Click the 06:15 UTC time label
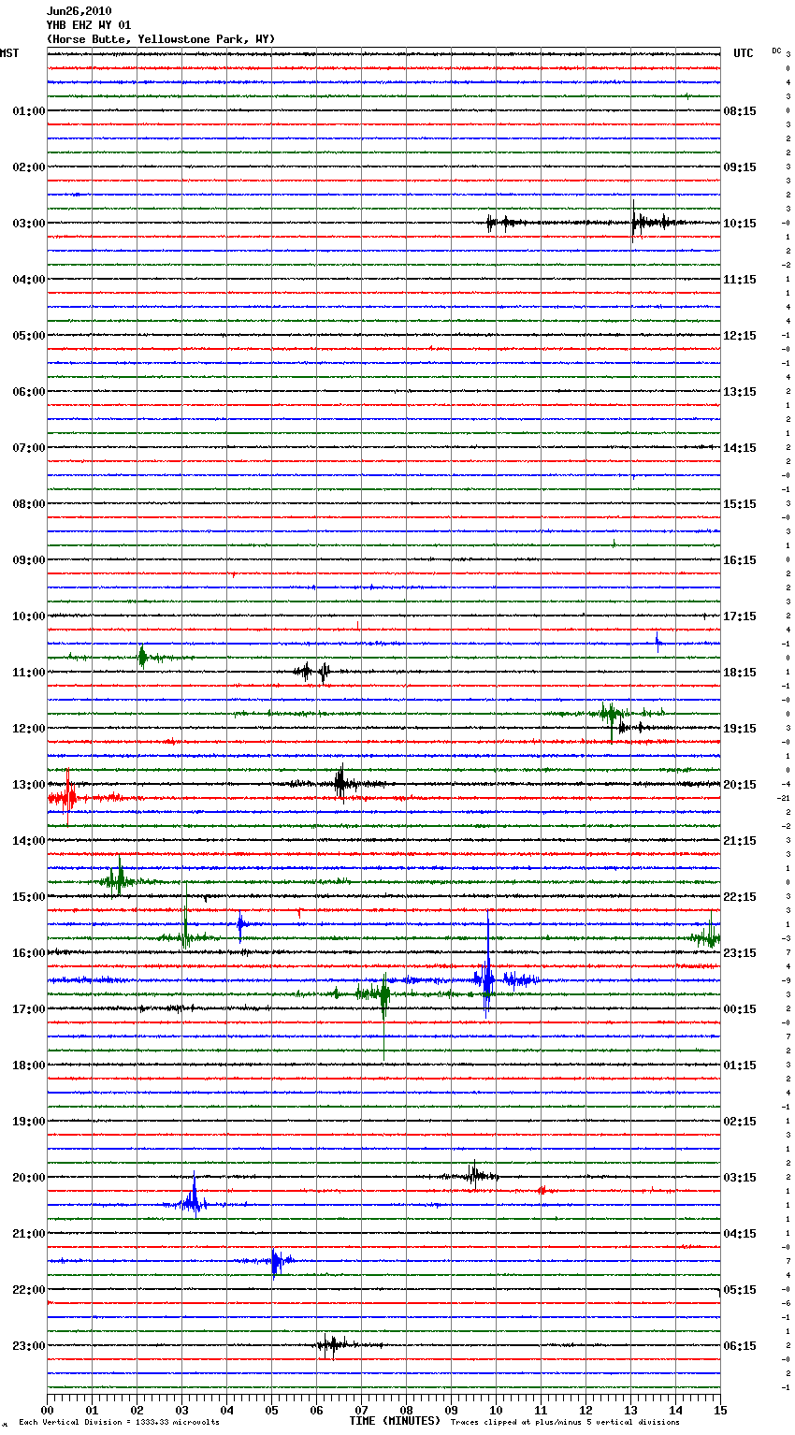The height and width of the screenshot is (1435, 795). coord(740,1346)
